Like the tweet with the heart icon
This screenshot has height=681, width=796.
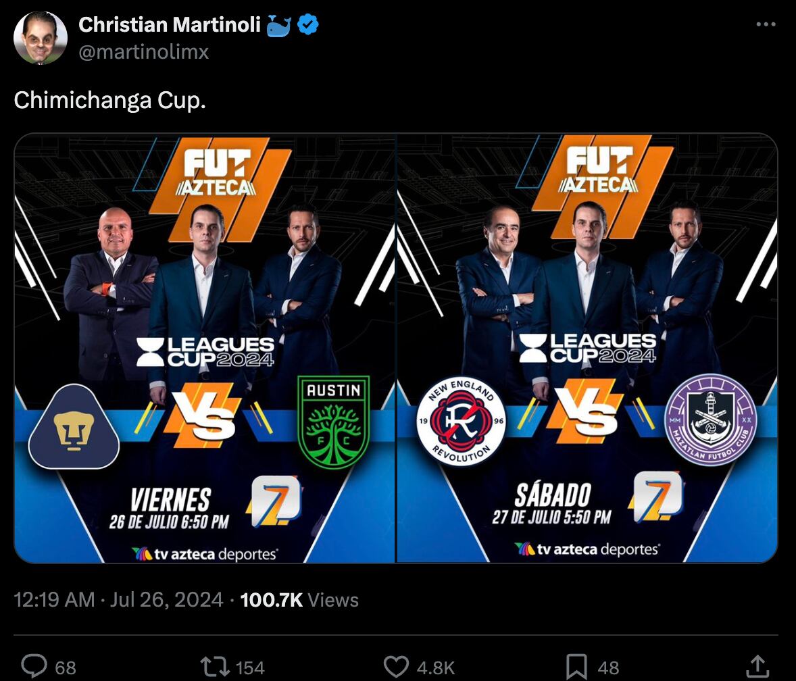[396, 666]
